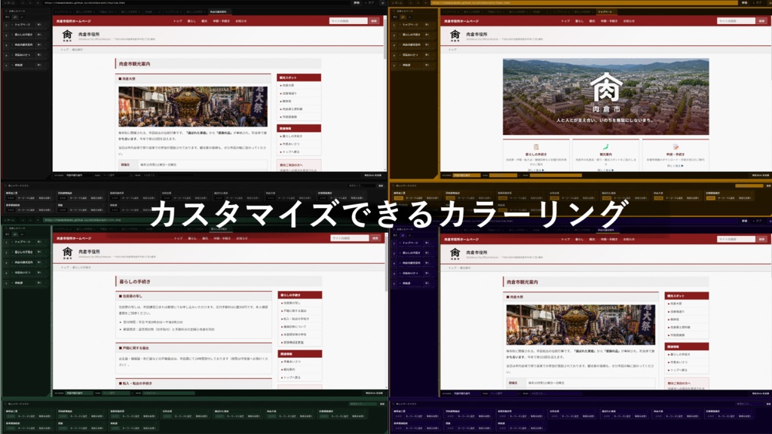Select トップページ in the orange window's left sidebar
This screenshot has width=772, height=434.
click(410, 25)
